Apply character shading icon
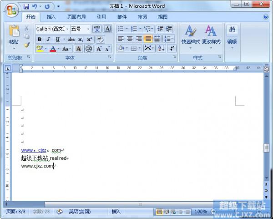Viewport: 273px width, 219px height. click(x=79, y=49)
